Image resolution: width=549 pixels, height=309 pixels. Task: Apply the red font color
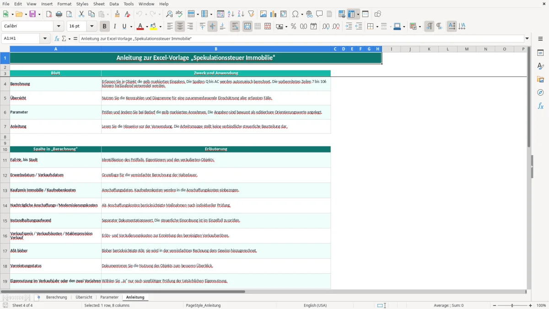(x=140, y=27)
